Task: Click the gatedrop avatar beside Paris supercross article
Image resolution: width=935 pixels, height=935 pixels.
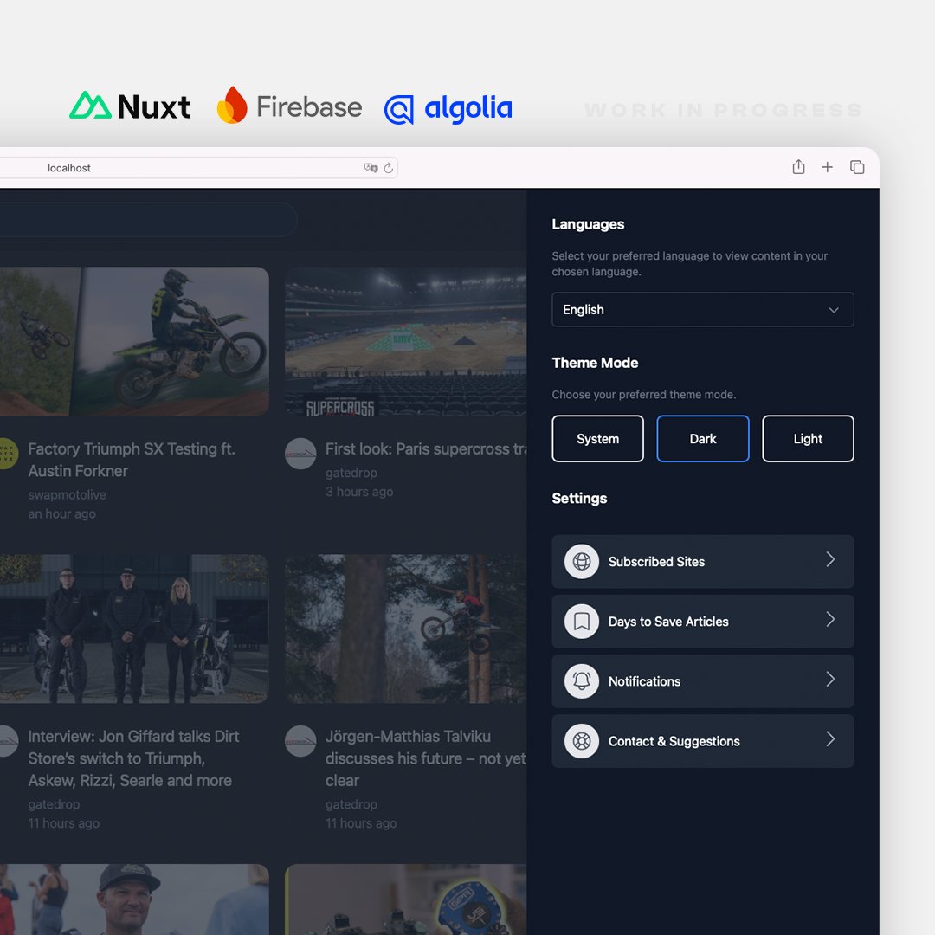Action: [x=300, y=454]
